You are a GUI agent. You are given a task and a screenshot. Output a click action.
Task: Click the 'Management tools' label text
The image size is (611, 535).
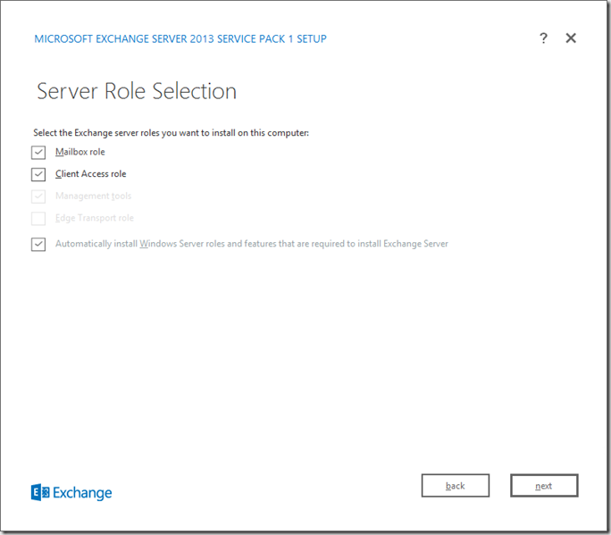93,196
